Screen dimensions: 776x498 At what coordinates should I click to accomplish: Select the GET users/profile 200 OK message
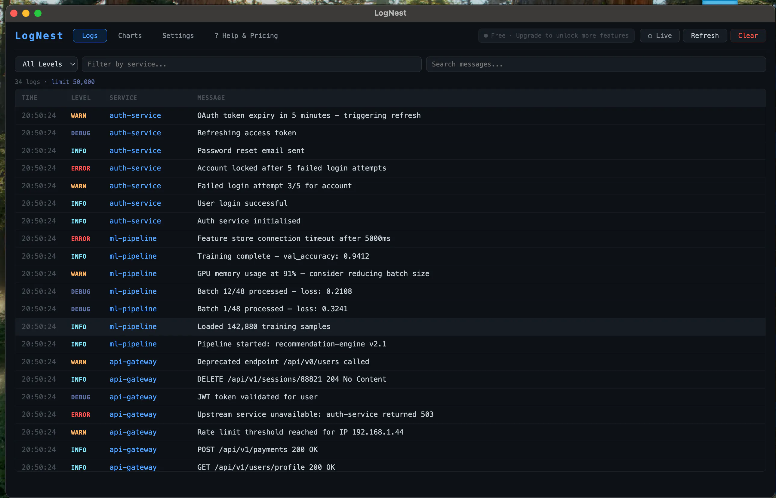click(266, 468)
